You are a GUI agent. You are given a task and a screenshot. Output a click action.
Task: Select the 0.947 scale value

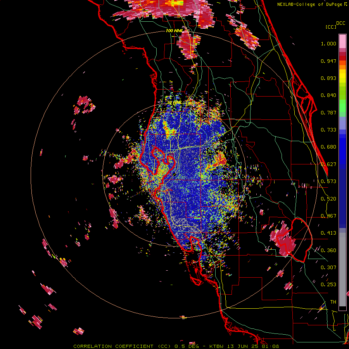tap(328, 61)
